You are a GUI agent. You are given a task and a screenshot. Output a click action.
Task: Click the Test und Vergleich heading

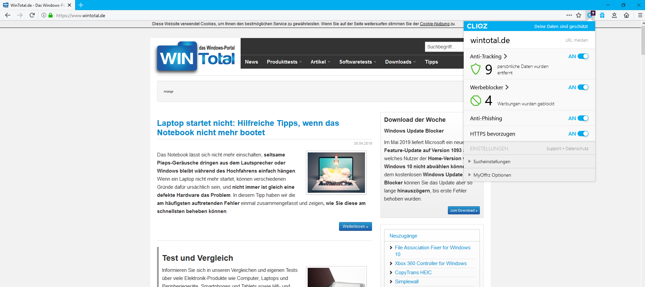pos(197,258)
